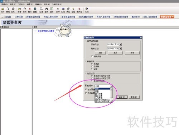179x135 pixels.
Task: Click the 打开 (Open) folder toolbar icon
Action: click(x=3, y=9)
